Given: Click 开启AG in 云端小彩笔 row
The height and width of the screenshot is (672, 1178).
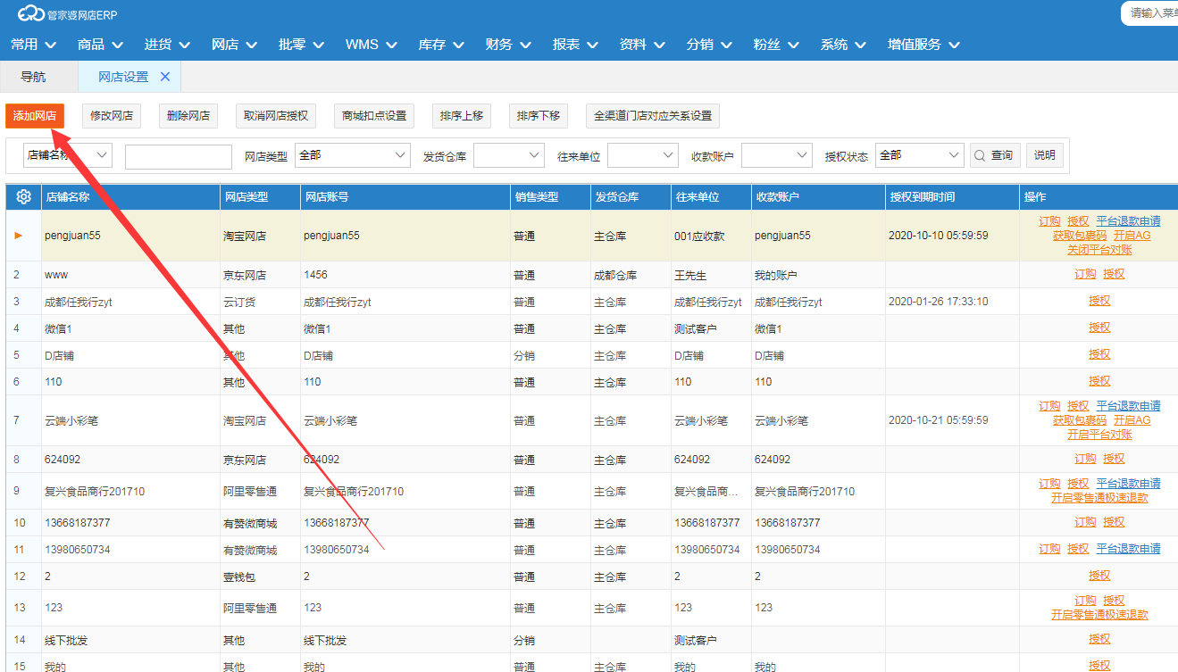Looking at the screenshot, I should coord(1132,420).
